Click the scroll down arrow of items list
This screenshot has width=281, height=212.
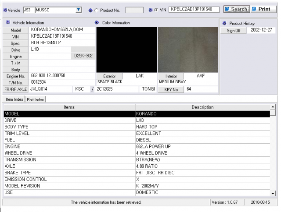click(273, 193)
